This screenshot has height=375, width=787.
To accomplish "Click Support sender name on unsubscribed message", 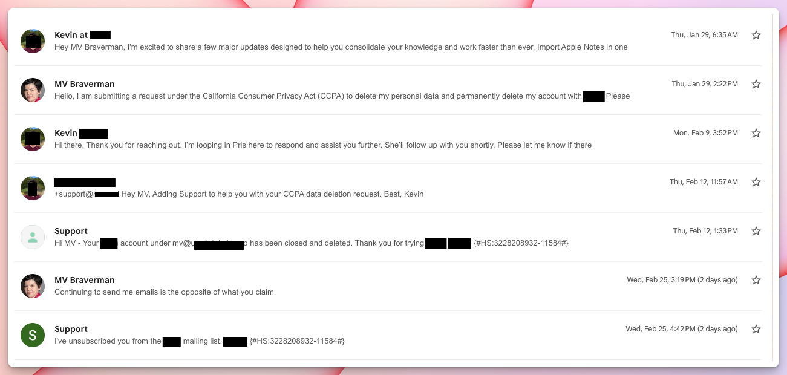I will [71, 329].
